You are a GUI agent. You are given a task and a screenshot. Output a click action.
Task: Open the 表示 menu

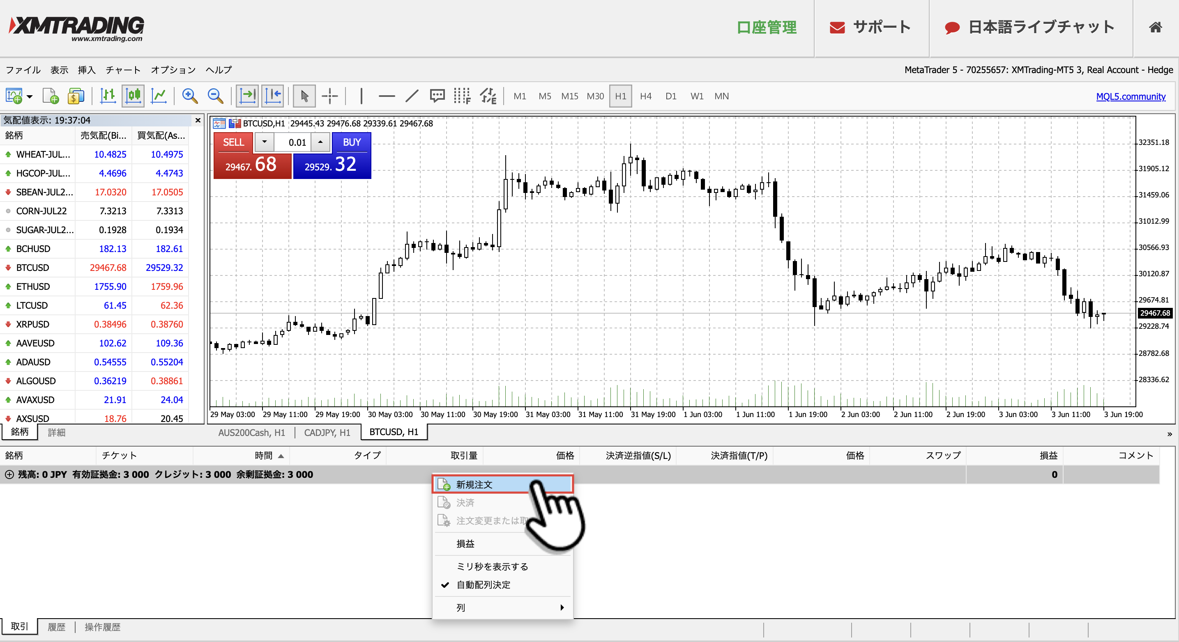(x=59, y=70)
